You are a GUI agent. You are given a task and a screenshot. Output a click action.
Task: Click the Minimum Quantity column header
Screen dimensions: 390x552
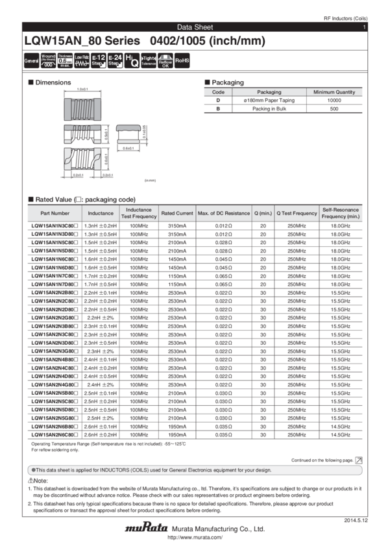coord(334,92)
